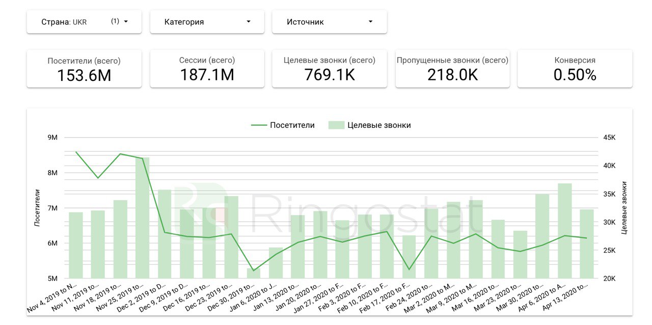The height and width of the screenshot is (325, 652).
Task: Click the Apr 13, 2020 calls bar
Action: (587, 244)
